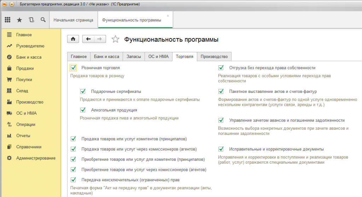
Task: Open the 1C application menu dropdown in title bar
Action: pyautogui.click(x=12, y=4)
